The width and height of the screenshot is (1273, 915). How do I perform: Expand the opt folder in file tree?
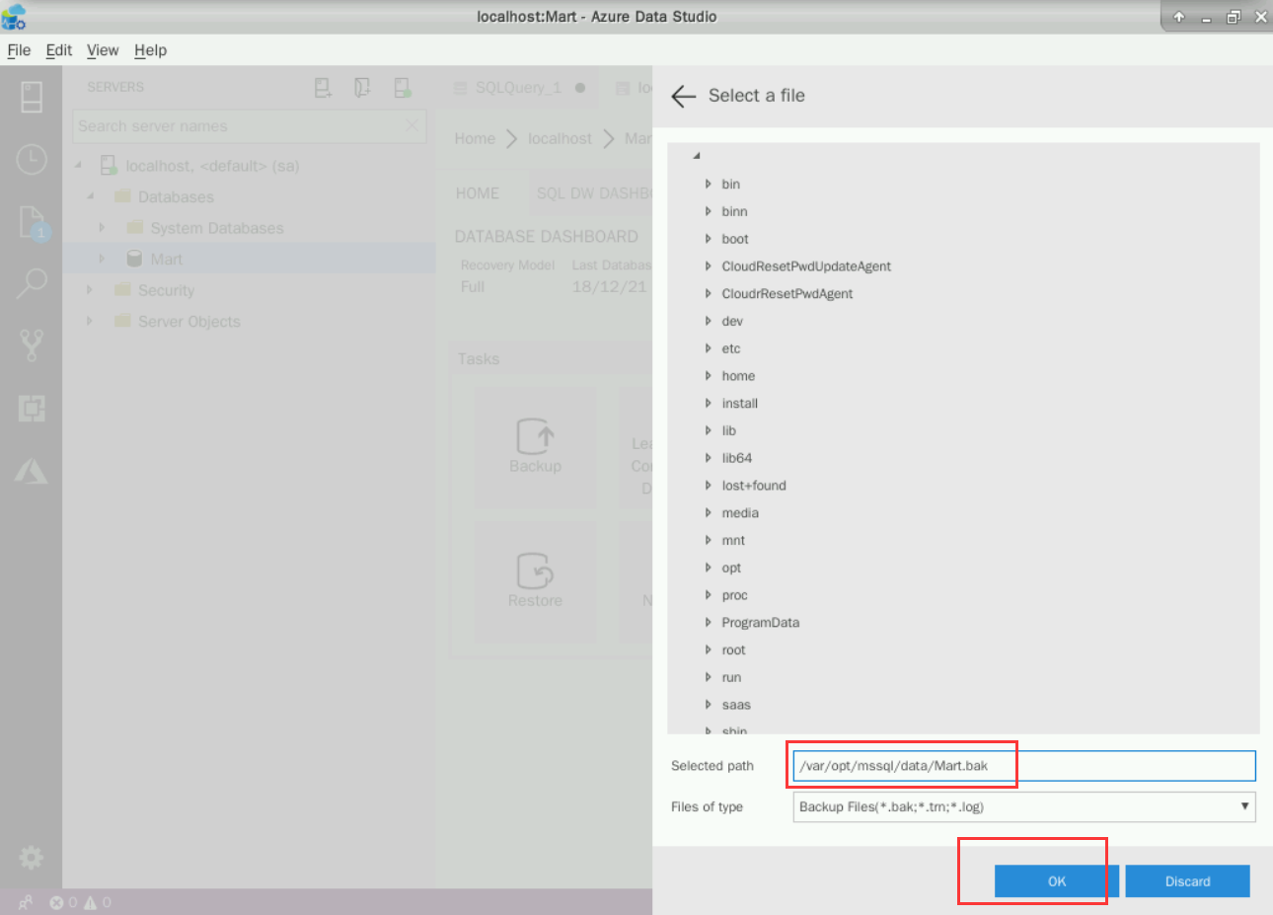tap(709, 569)
